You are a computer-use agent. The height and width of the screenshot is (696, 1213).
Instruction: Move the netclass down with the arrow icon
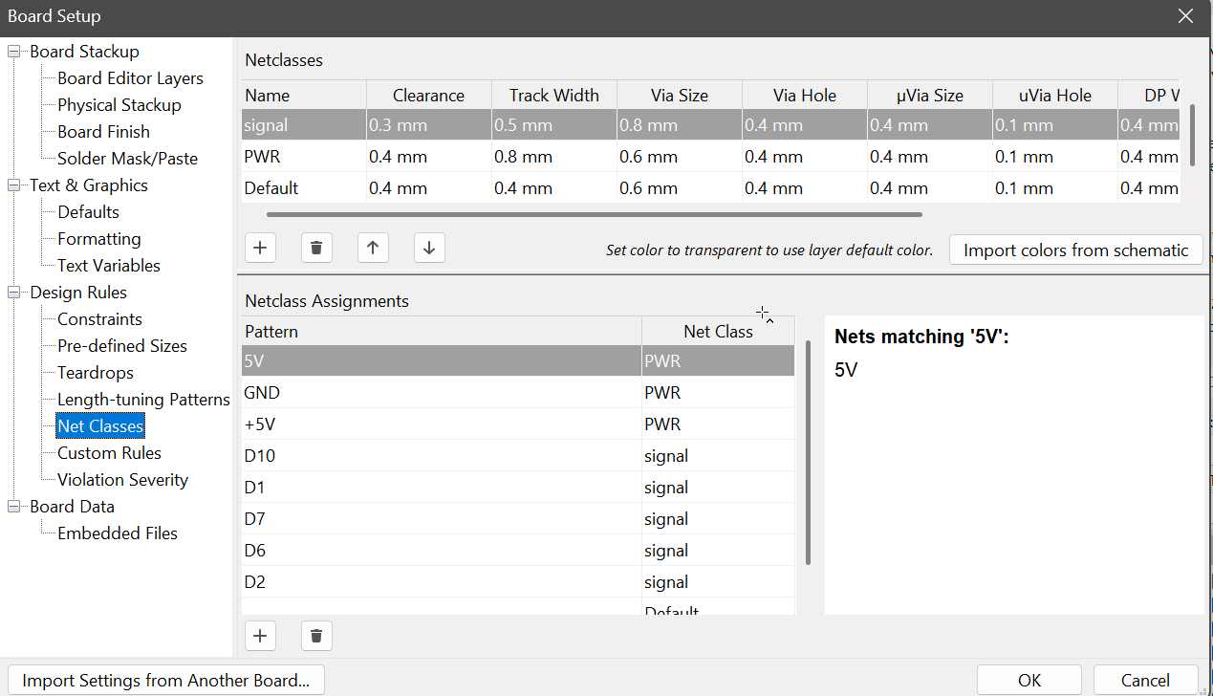429,249
